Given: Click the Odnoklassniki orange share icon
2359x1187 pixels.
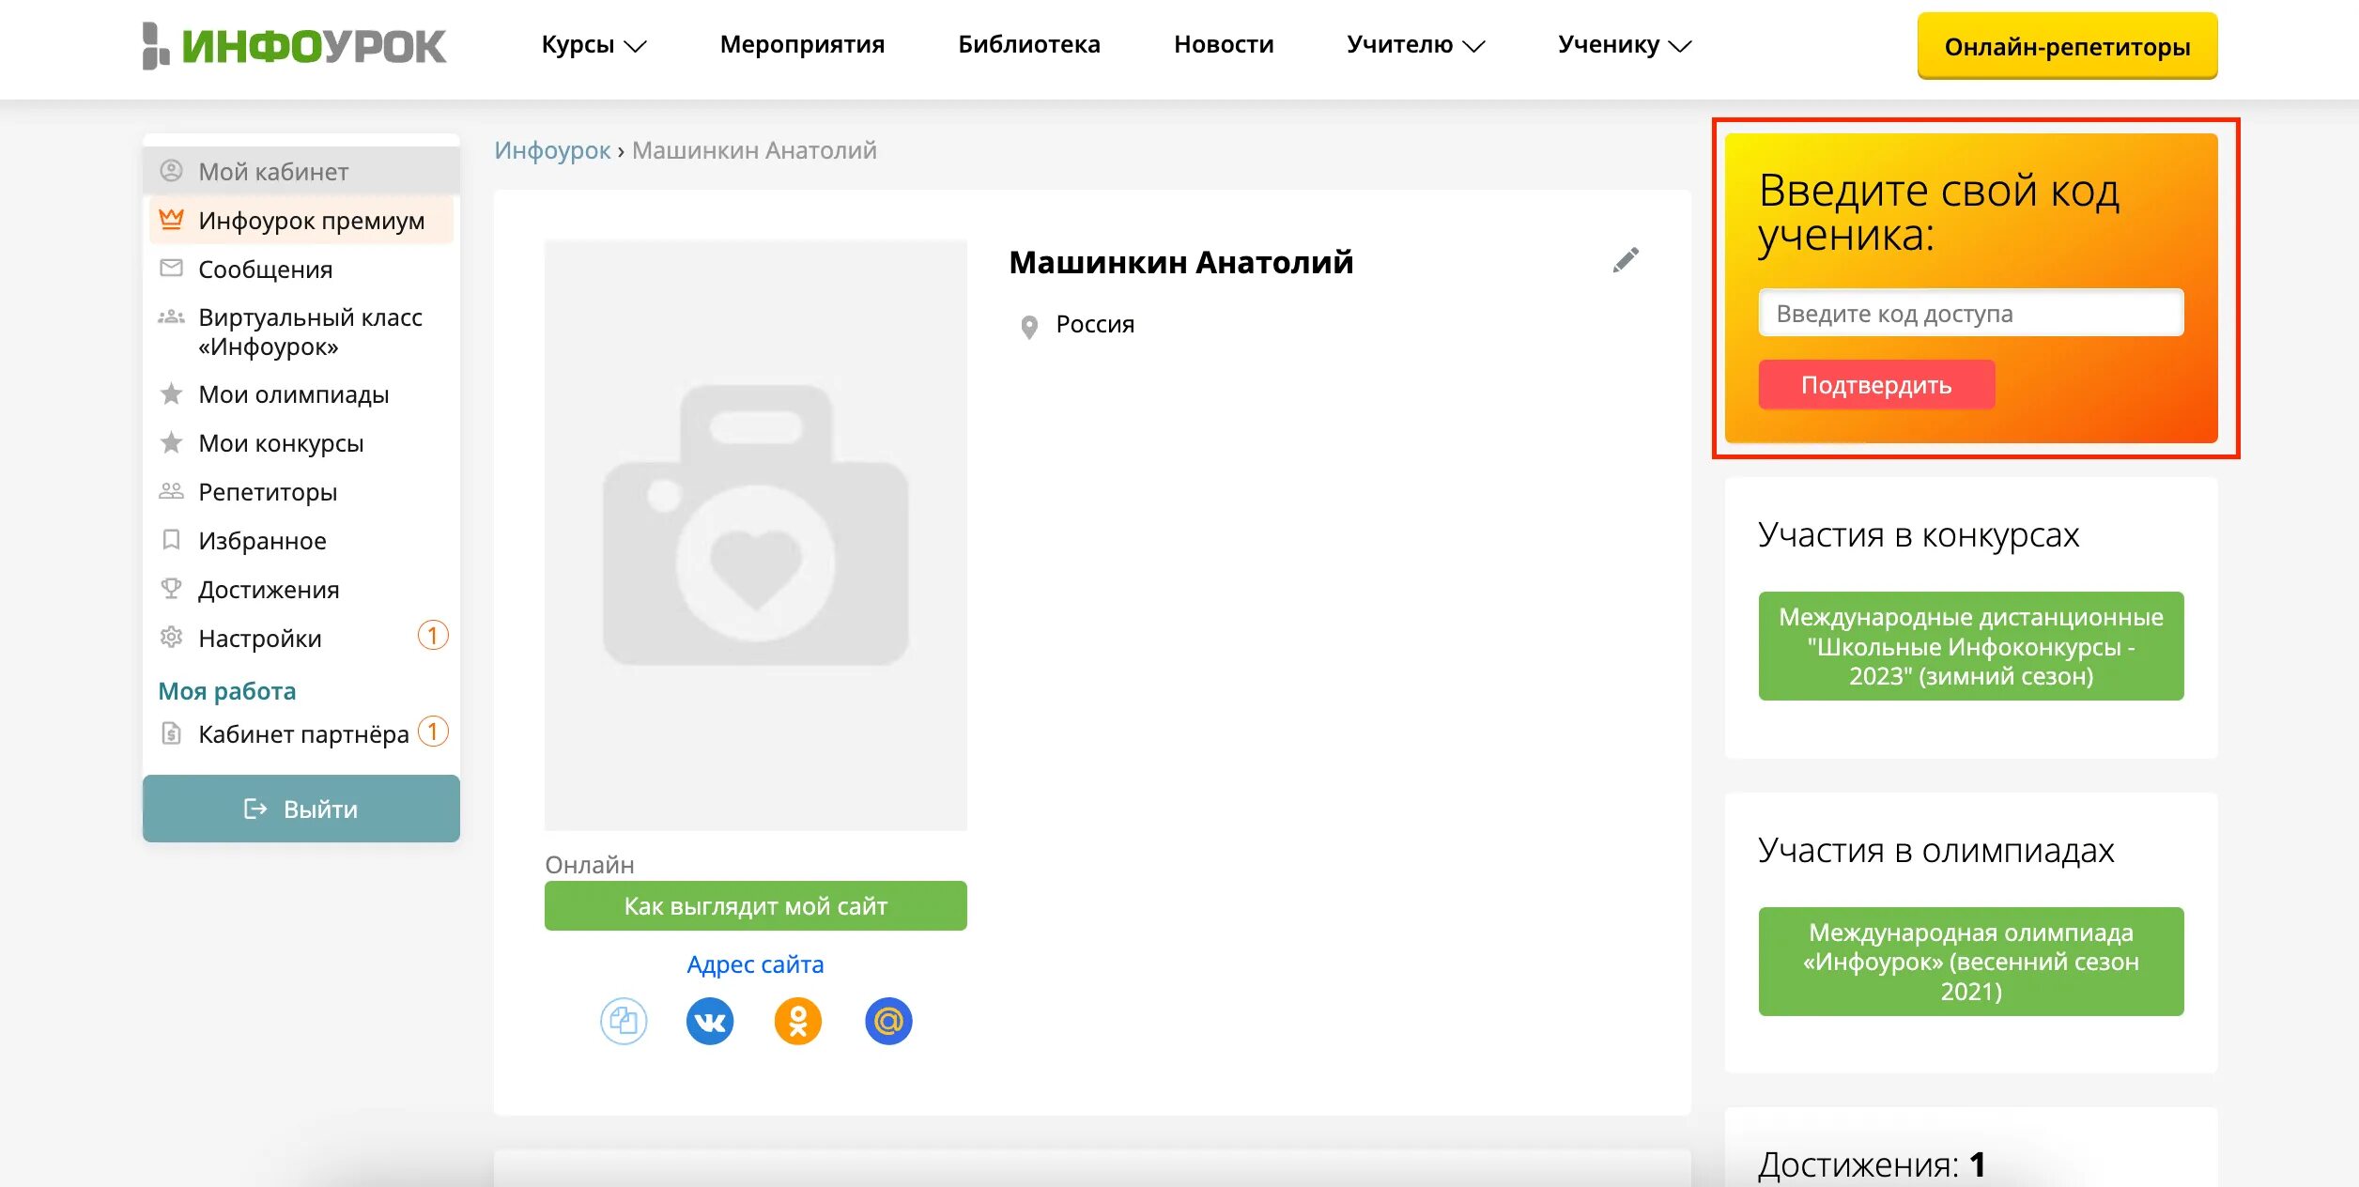Looking at the screenshot, I should (x=797, y=1021).
